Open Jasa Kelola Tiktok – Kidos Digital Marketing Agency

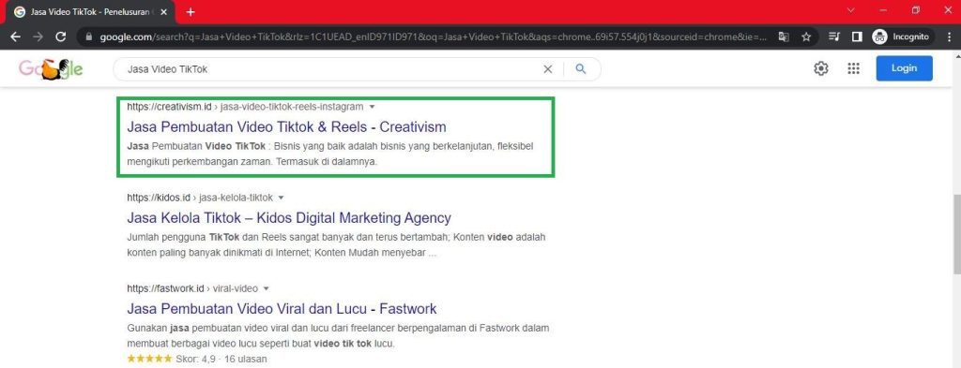click(x=289, y=217)
